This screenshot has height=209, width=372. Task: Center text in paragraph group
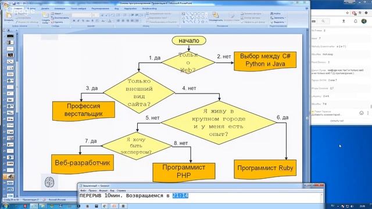[x=123, y=21]
